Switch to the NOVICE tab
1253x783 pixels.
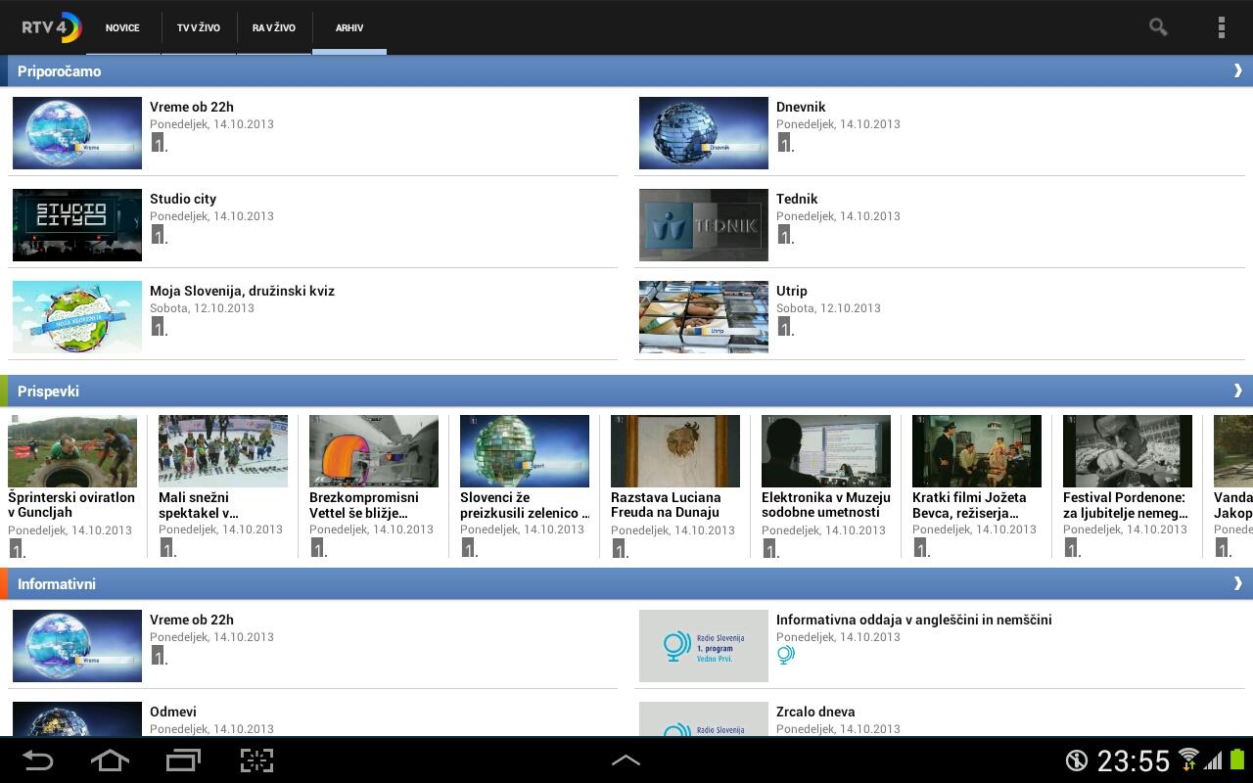121,27
